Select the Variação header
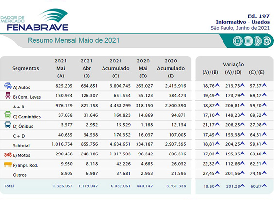This screenshot has height=200, width=274. [x=233, y=64]
